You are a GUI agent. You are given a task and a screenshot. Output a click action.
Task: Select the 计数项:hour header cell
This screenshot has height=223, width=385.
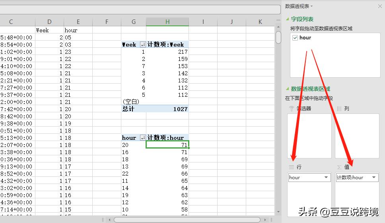click(x=167, y=138)
